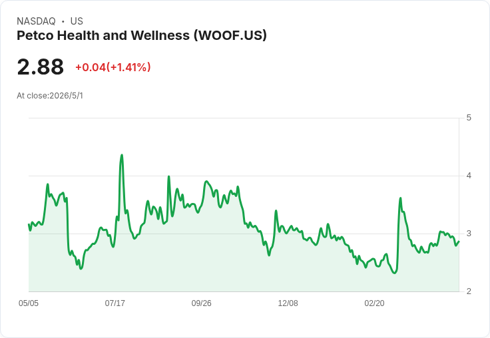Select the 12/08 date on the x-axis
Viewport: 490px width, 338px height.
coord(288,303)
